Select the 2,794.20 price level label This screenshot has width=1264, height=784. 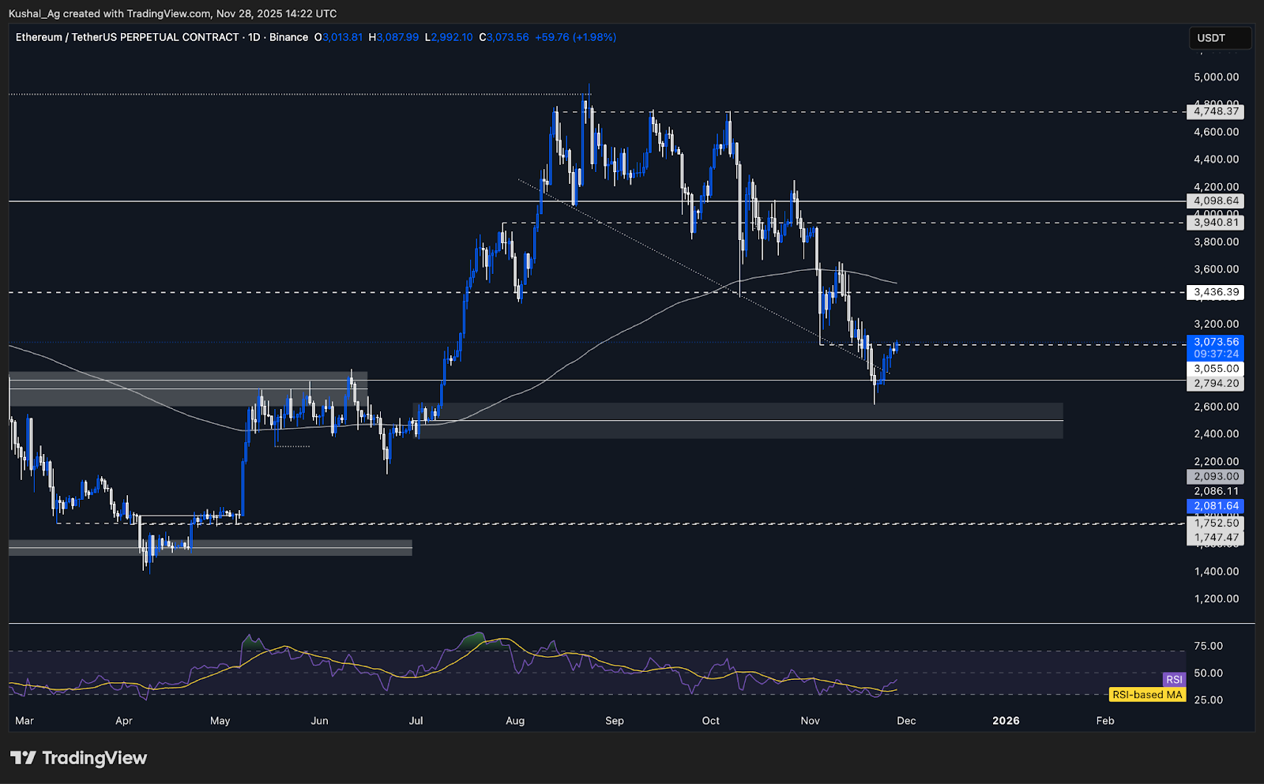(x=1215, y=384)
